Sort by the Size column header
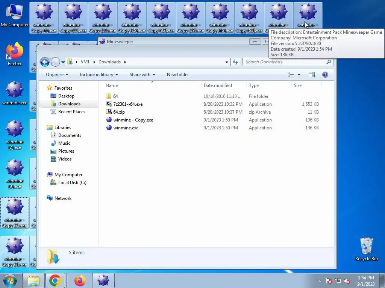Image resolution: width=385 pixels, height=288 pixels. (x=307, y=85)
